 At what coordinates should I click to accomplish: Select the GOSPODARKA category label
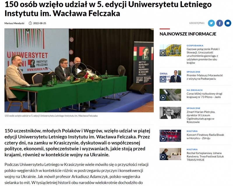195,46
